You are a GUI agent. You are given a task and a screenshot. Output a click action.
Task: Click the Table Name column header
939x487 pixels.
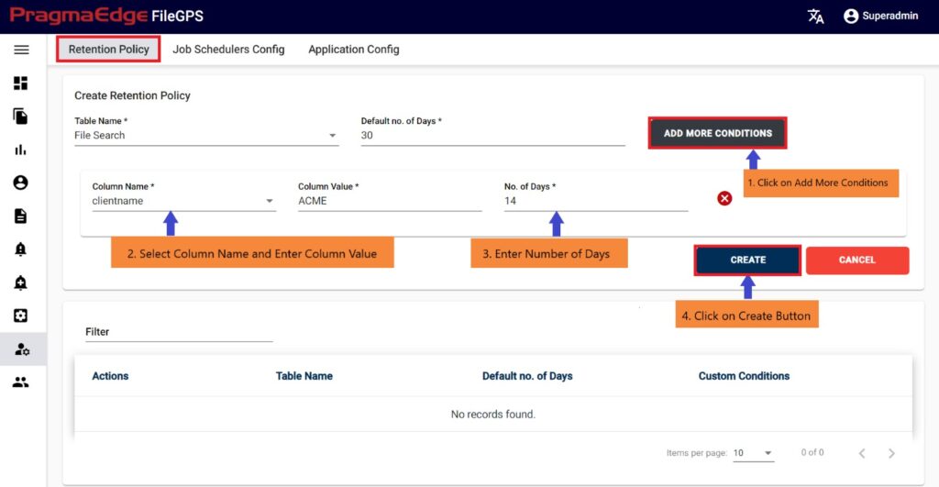point(304,376)
